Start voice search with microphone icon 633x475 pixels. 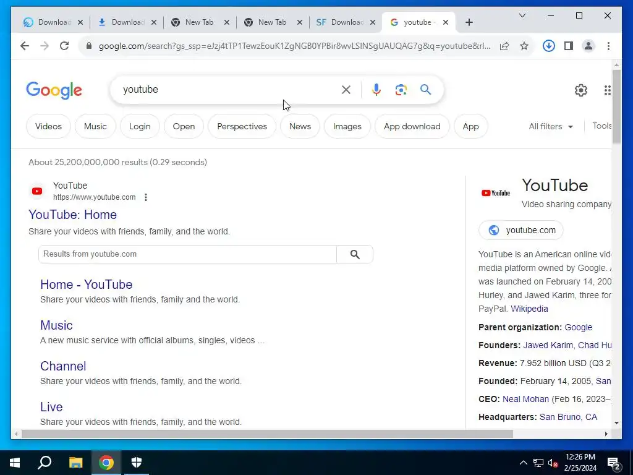(x=376, y=90)
